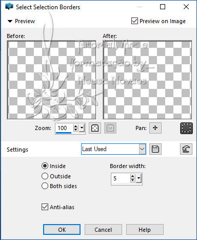Select the Inside radio button
The image size is (197, 240).
coord(45,166)
